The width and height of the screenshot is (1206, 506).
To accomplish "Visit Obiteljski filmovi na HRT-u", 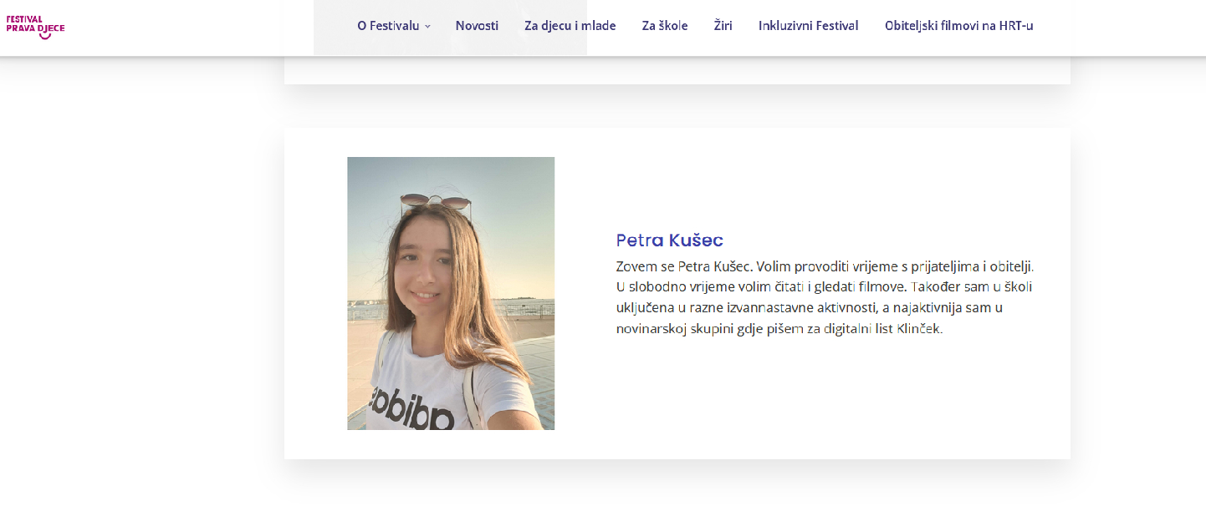I will pos(959,26).
